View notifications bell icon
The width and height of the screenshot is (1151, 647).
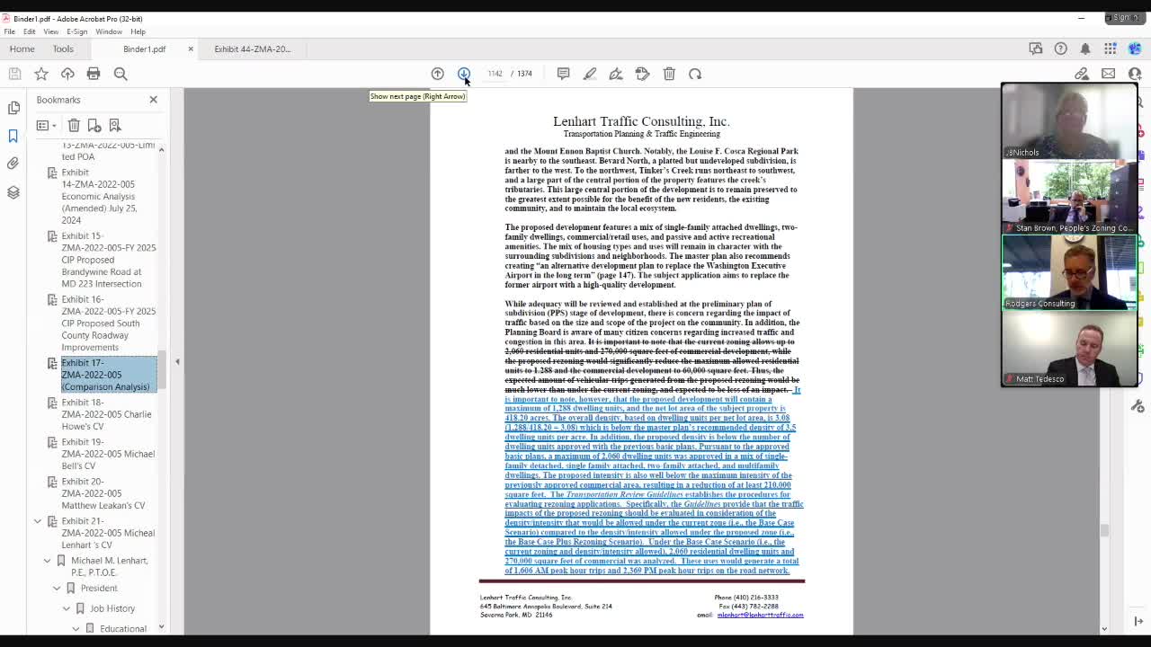pos(1085,49)
